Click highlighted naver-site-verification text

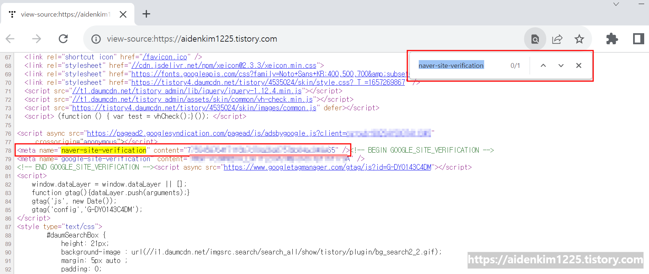pos(104,150)
